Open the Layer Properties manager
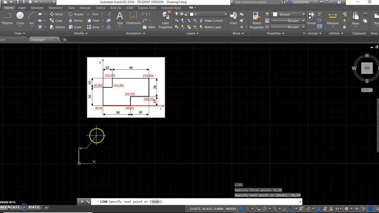 [x=165, y=20]
